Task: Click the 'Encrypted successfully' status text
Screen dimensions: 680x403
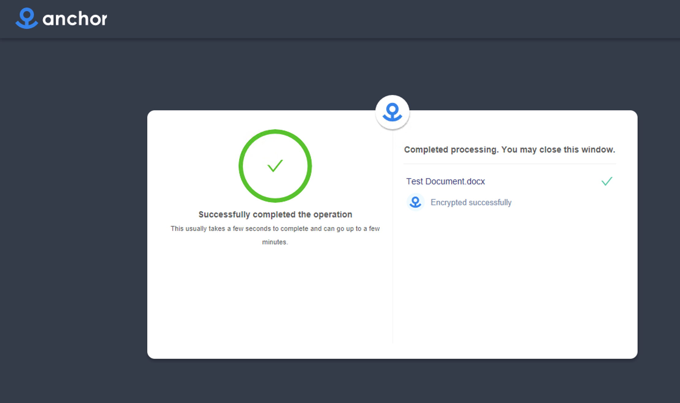Action: tap(471, 202)
